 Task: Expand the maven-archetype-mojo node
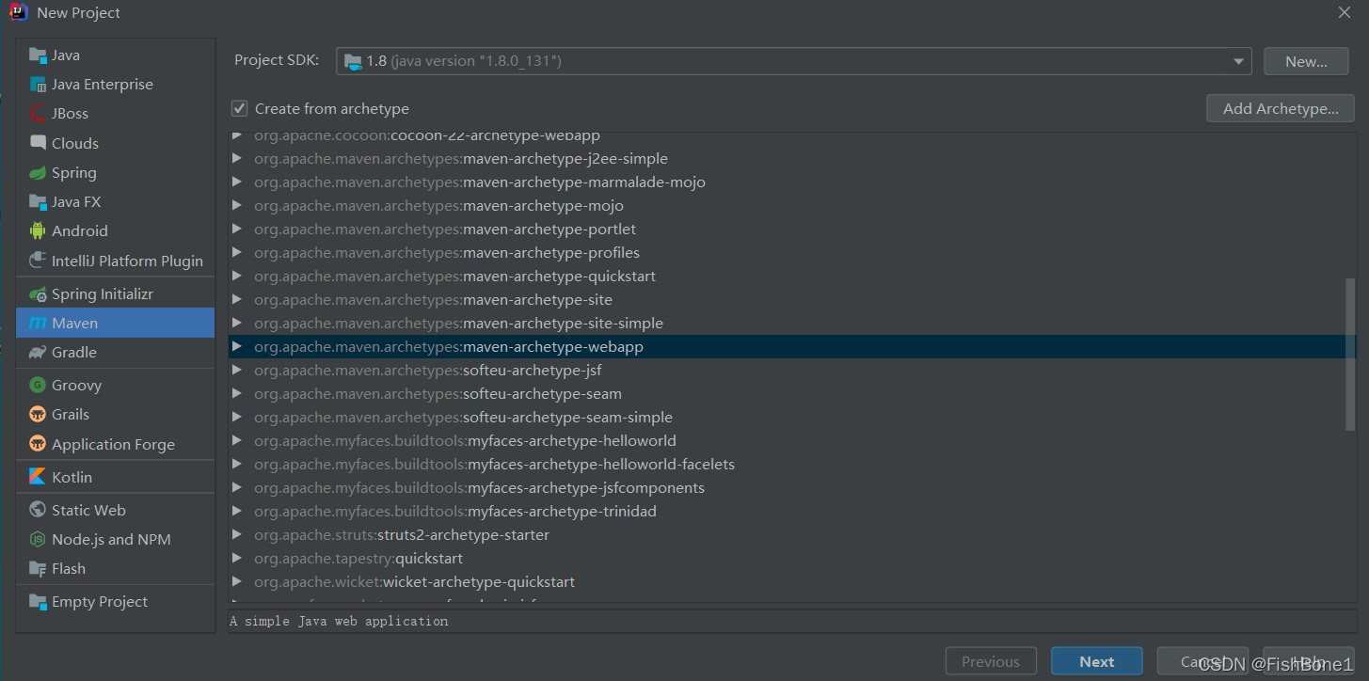pyautogui.click(x=237, y=206)
